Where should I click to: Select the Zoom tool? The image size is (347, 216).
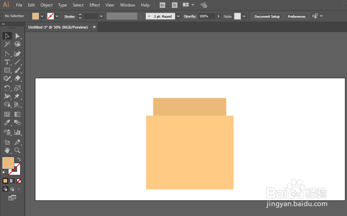coord(17,150)
